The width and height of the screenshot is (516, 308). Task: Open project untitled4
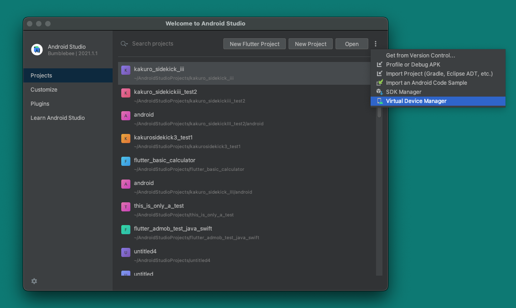coord(247,255)
